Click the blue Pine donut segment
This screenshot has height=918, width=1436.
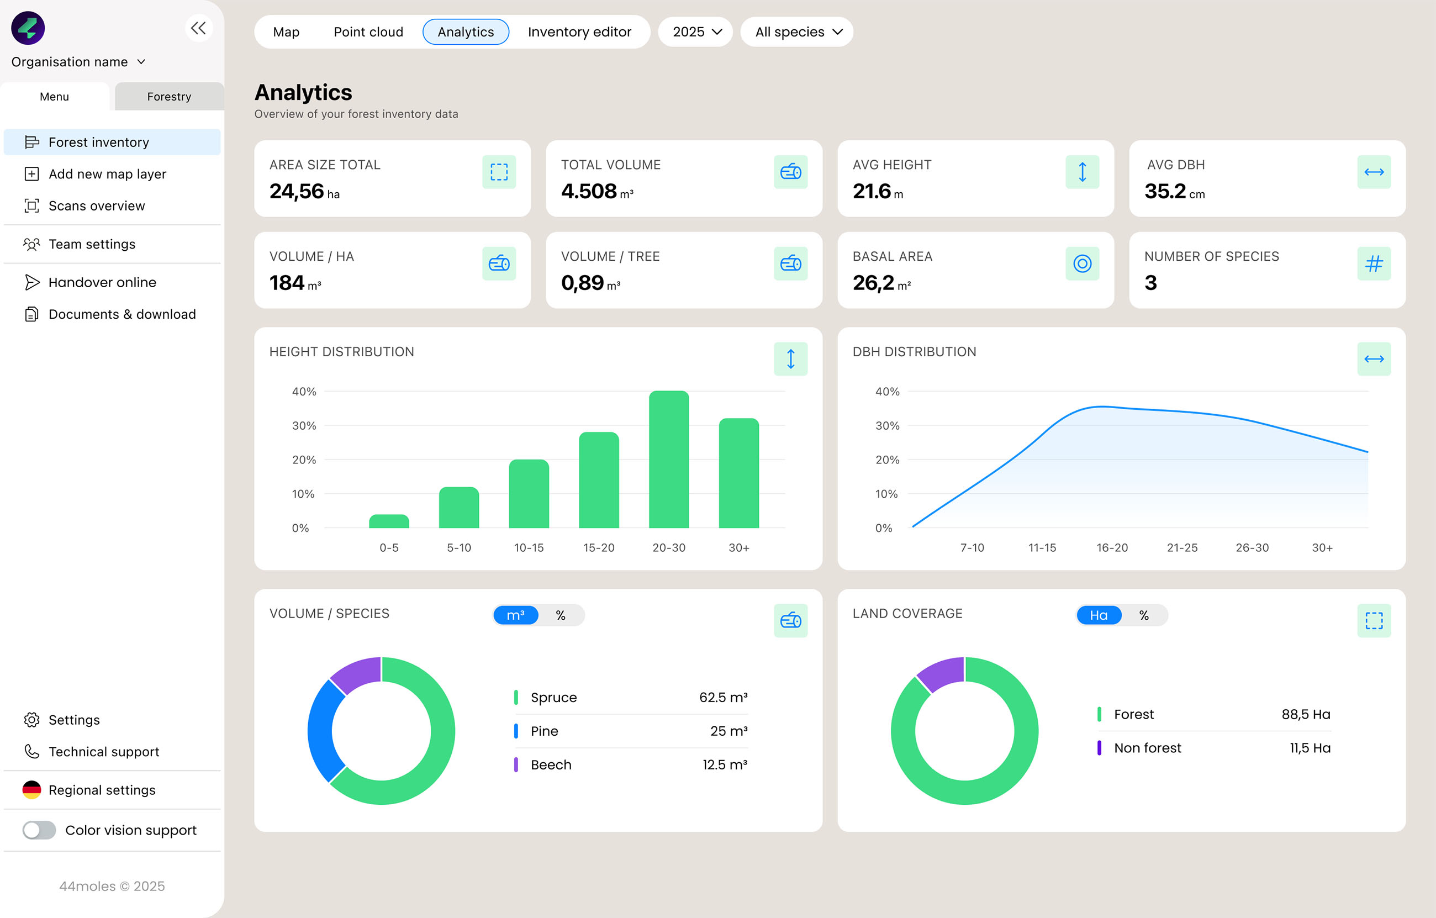(320, 731)
